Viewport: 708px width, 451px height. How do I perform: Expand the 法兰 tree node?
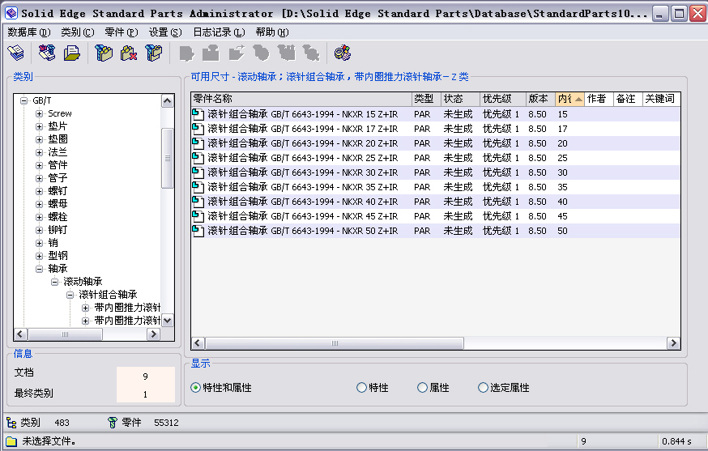[x=39, y=152]
